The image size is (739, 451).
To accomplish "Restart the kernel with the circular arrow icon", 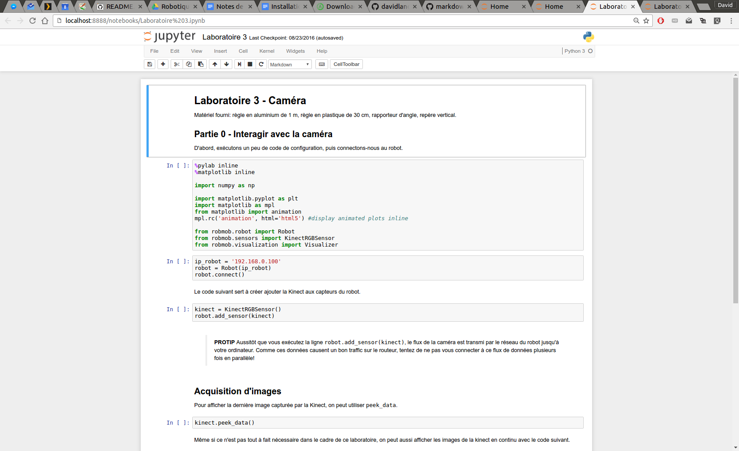I will point(261,64).
